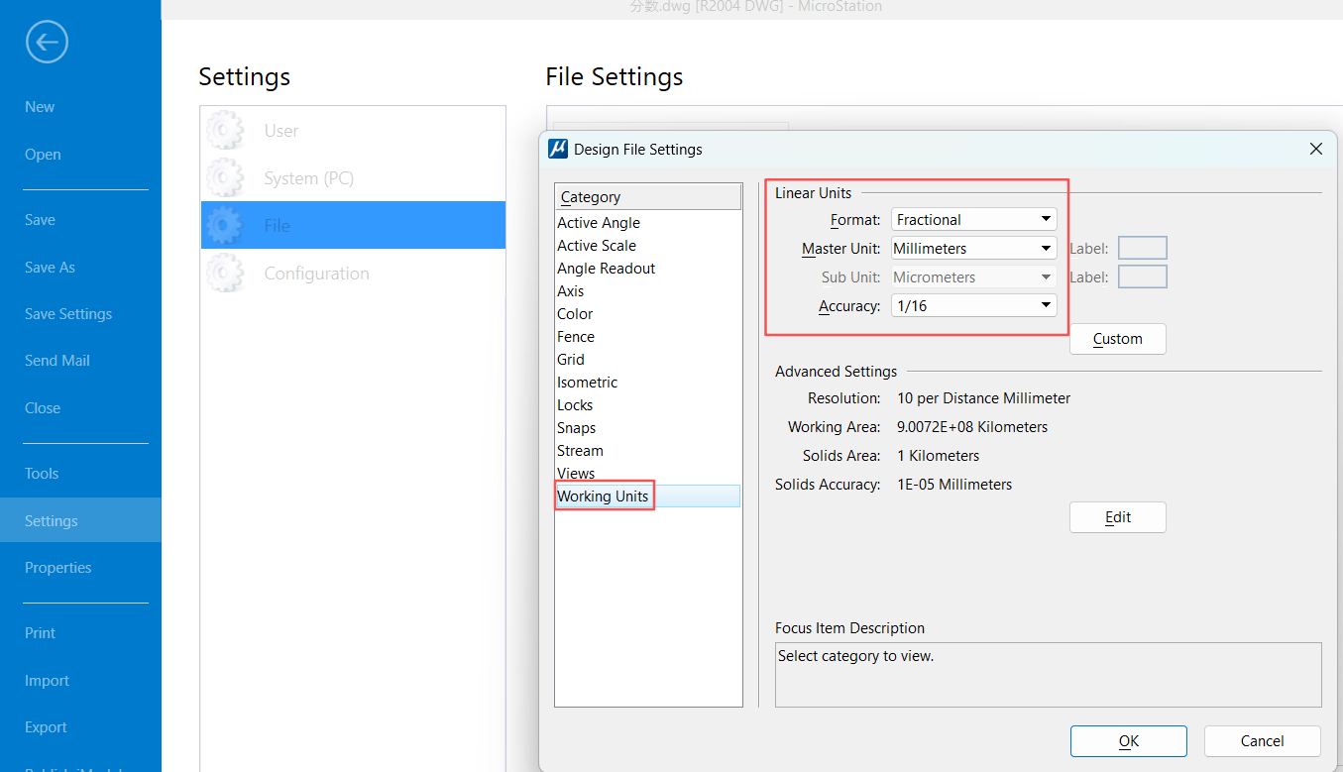
Task: Click the File settings gear icon
Action: click(x=225, y=226)
